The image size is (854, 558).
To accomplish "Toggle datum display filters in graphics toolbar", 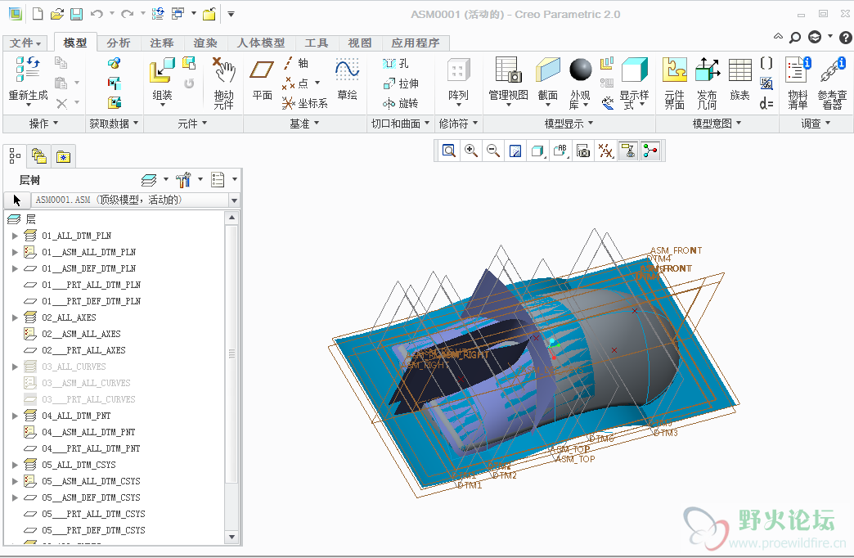I will point(605,151).
